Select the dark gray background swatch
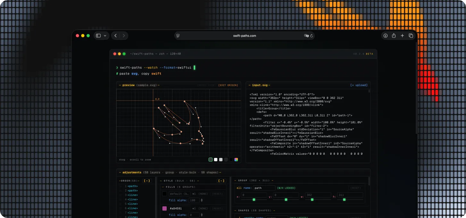The image size is (466, 218). (x=226, y=160)
